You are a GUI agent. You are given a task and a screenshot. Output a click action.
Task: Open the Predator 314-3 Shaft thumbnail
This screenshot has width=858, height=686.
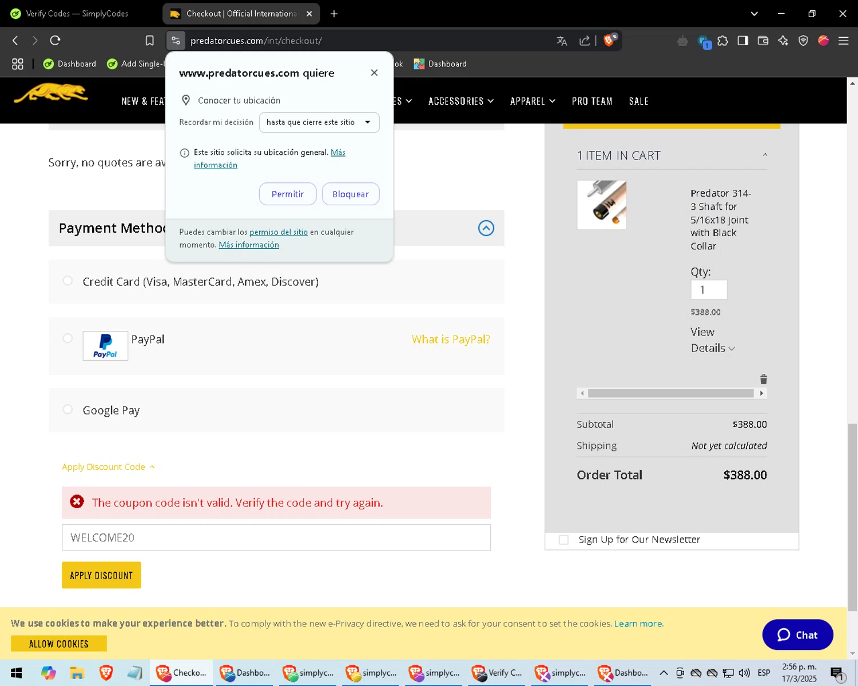[x=602, y=205]
